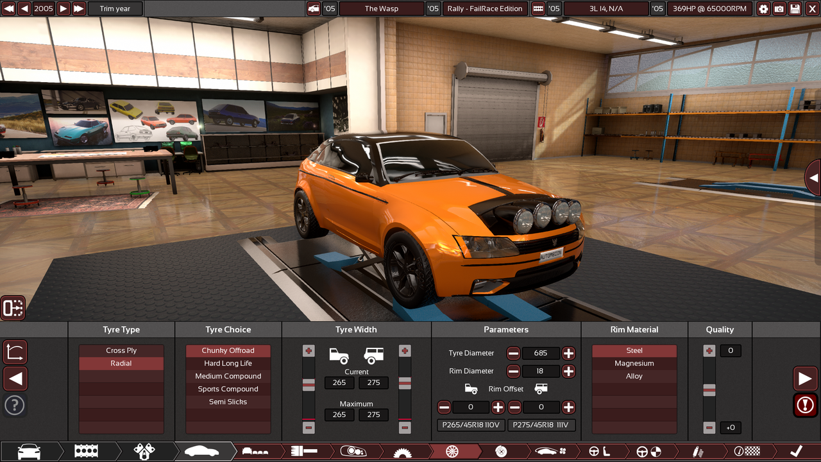Click the Trim year label button
Screen dimensions: 821x462
pyautogui.click(x=115, y=9)
